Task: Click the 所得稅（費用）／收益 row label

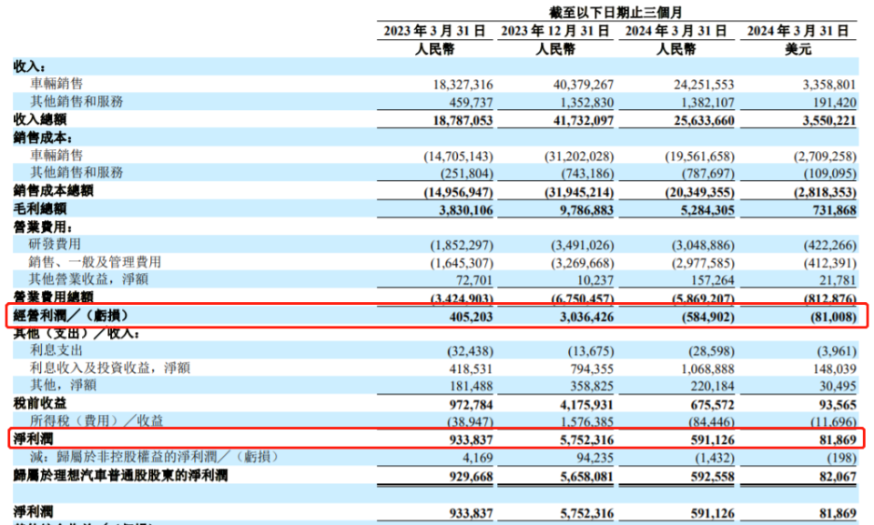Action: click(x=94, y=419)
